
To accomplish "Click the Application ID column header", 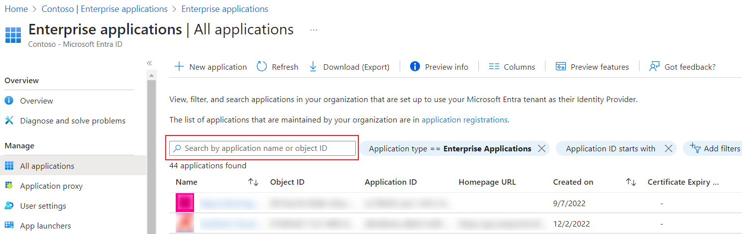I will pyautogui.click(x=391, y=182).
